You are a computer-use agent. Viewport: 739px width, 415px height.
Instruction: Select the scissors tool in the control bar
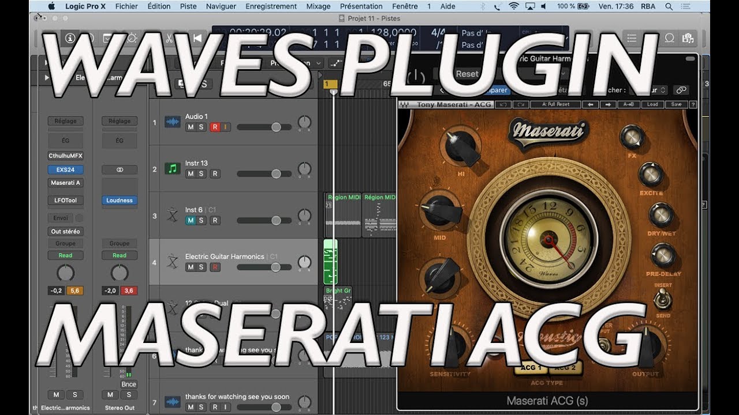pos(169,39)
